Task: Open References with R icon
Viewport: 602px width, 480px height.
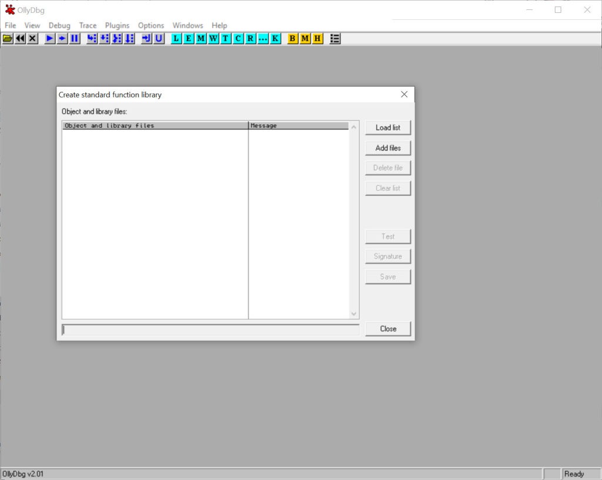Action: [x=250, y=38]
